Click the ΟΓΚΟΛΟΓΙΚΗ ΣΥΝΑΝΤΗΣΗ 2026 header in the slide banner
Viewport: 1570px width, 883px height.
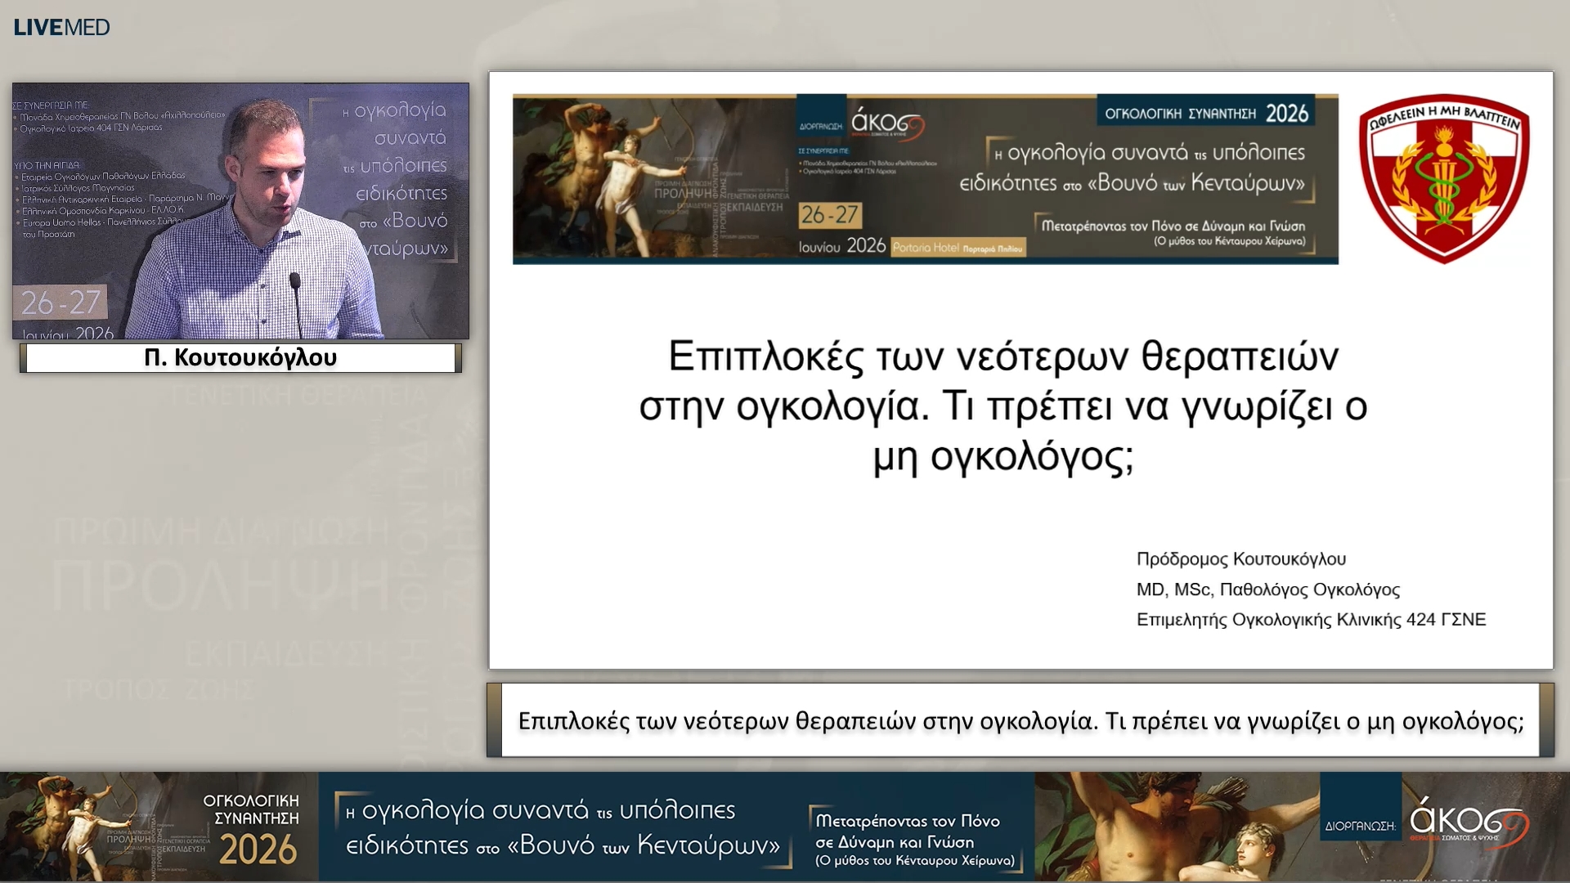(x=1206, y=113)
